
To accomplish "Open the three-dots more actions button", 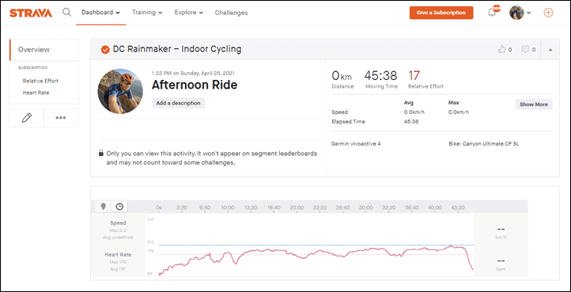I will pyautogui.click(x=61, y=118).
